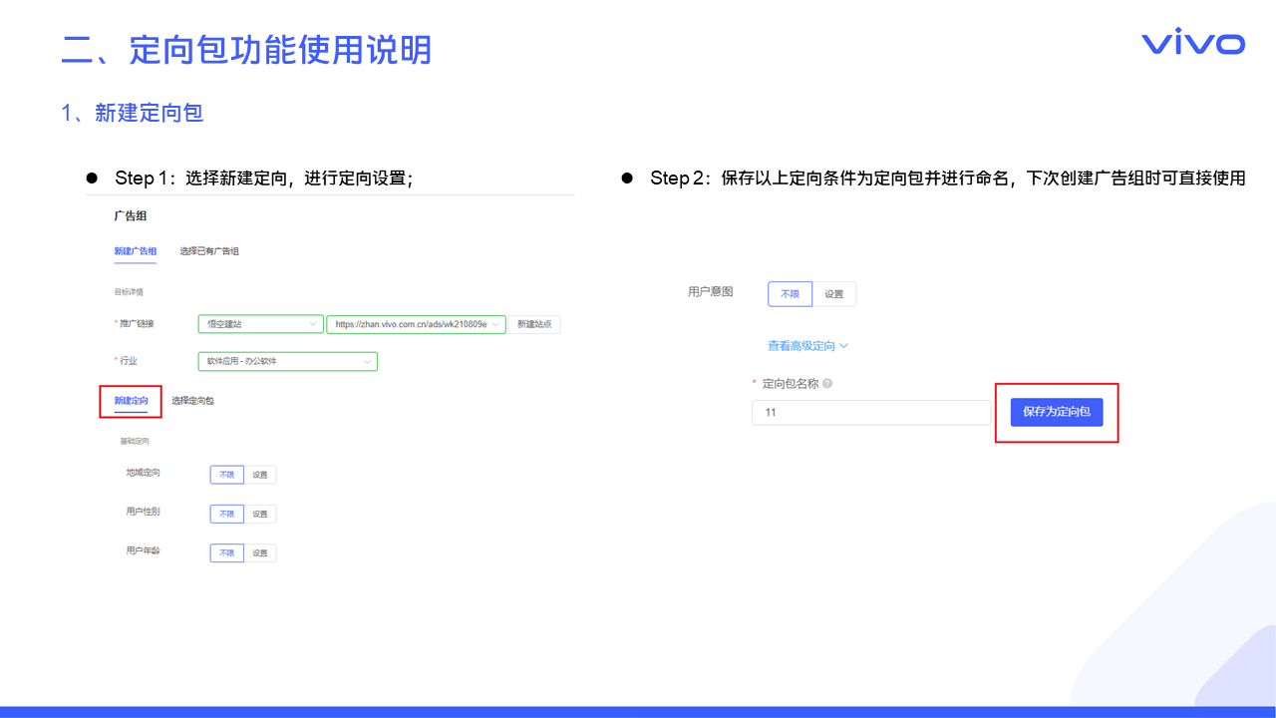This screenshot has width=1276, height=718.
Task: Choose 设置 for 用户年龄
Action: tap(260, 552)
